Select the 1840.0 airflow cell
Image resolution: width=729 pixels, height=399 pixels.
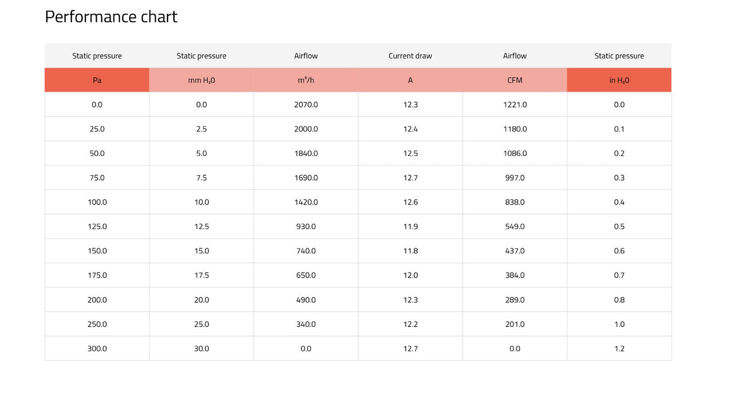point(306,153)
